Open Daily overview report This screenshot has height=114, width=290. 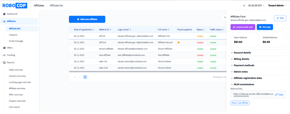pyautogui.click(x=16, y=70)
